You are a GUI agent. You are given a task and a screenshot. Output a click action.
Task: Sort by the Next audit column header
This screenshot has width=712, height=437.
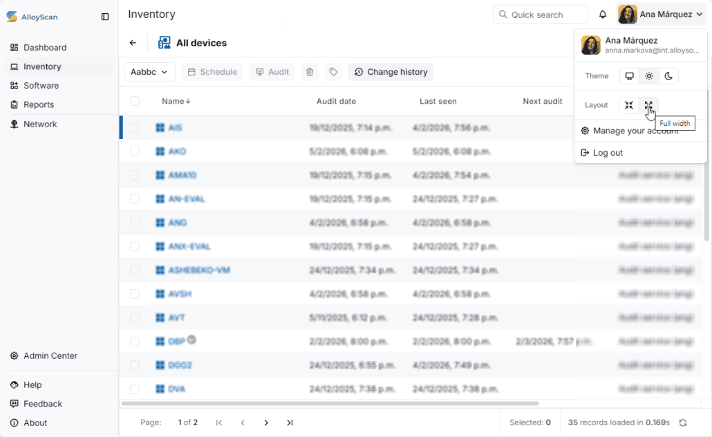click(x=542, y=102)
